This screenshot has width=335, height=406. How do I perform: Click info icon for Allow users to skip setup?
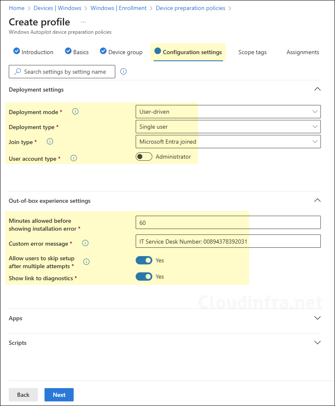tap(87, 262)
